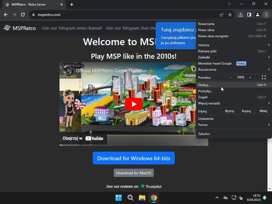Toggle the Chrome side panel
The width and height of the screenshot is (272, 204).
(249, 15)
